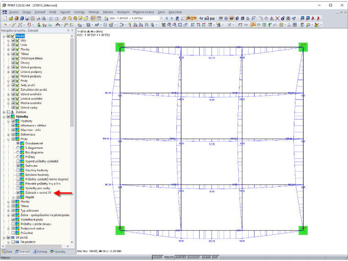Image resolution: width=348 pixels, height=261 pixels.
Task: Create a new model with the New icon
Action: pyautogui.click(x=5, y=18)
